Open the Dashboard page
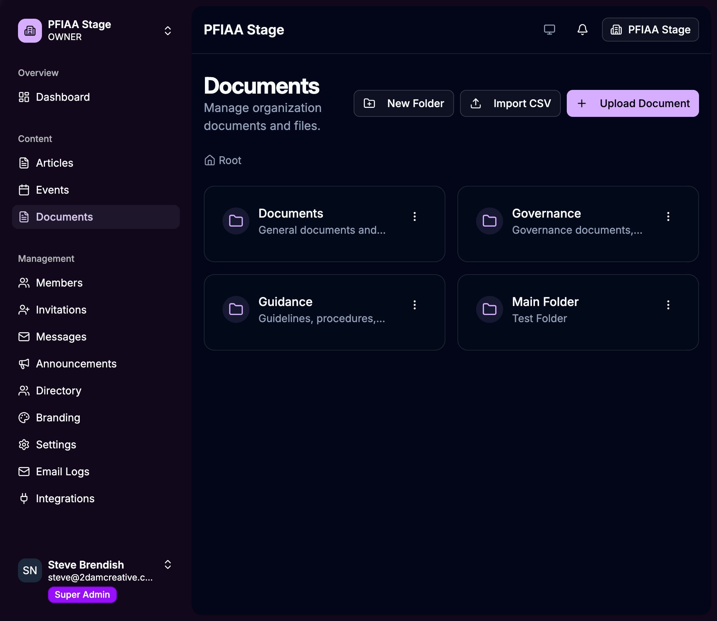717x621 pixels. click(x=96, y=97)
